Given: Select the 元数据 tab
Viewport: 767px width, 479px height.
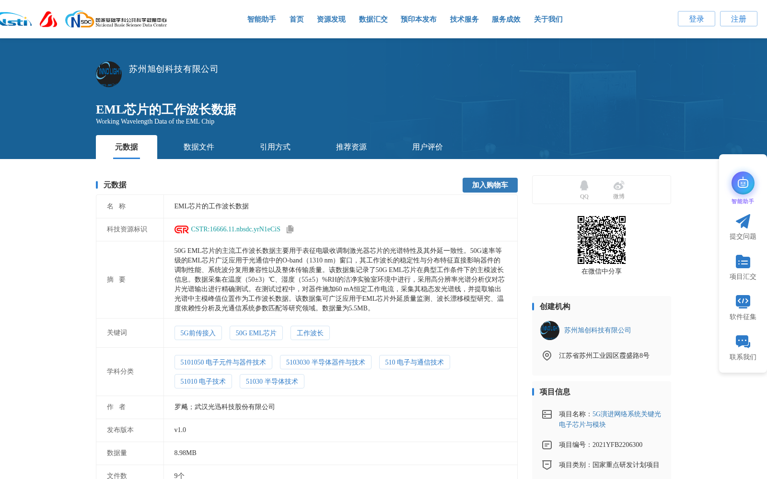Looking at the screenshot, I should 127,147.
